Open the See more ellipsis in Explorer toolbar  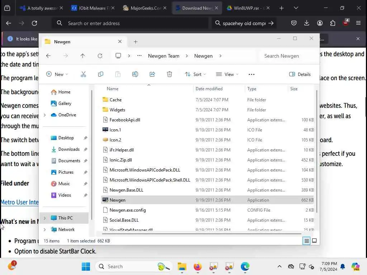(251, 74)
